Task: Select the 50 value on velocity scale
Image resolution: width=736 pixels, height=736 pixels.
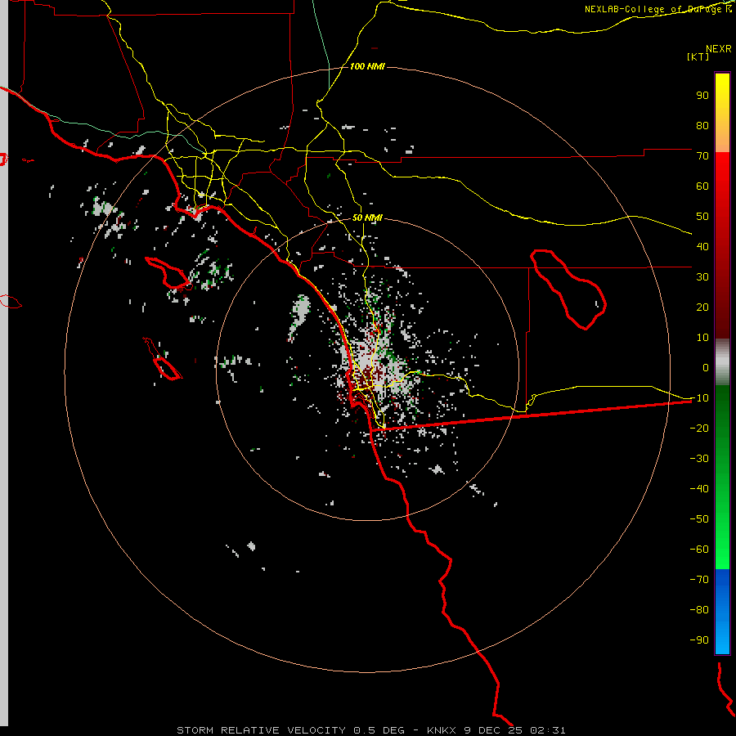Action: click(x=702, y=217)
